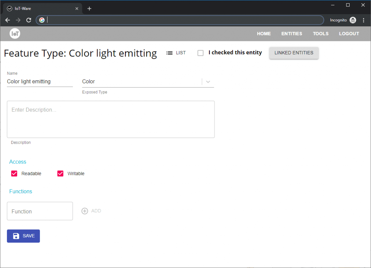Minimize the browser window
The height and width of the screenshot is (268, 371).
(333, 5)
